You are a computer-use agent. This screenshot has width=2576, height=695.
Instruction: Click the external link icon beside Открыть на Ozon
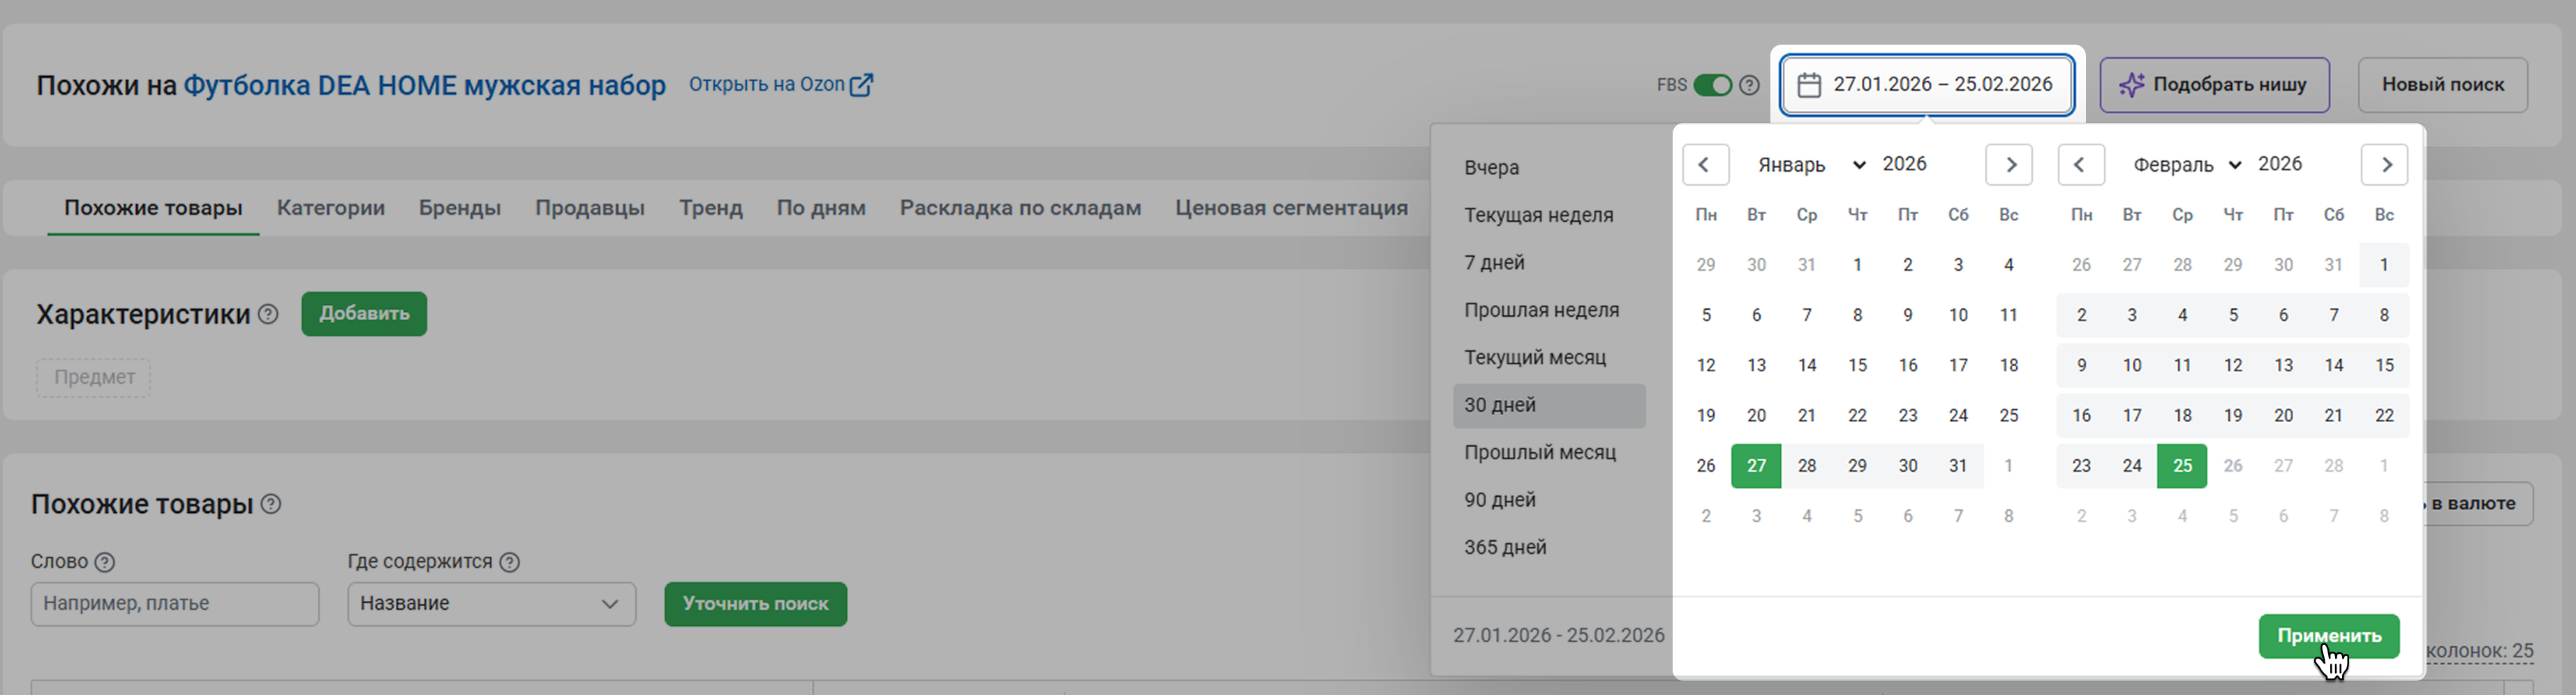coord(861,85)
